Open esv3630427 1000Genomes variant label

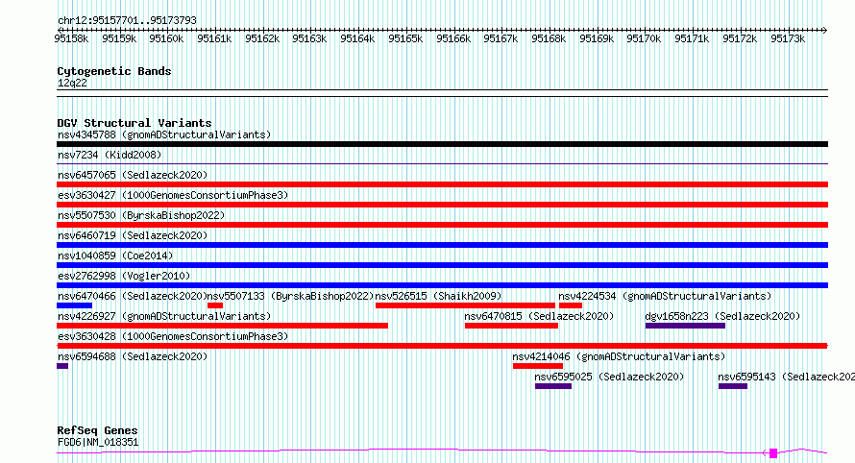(173, 195)
